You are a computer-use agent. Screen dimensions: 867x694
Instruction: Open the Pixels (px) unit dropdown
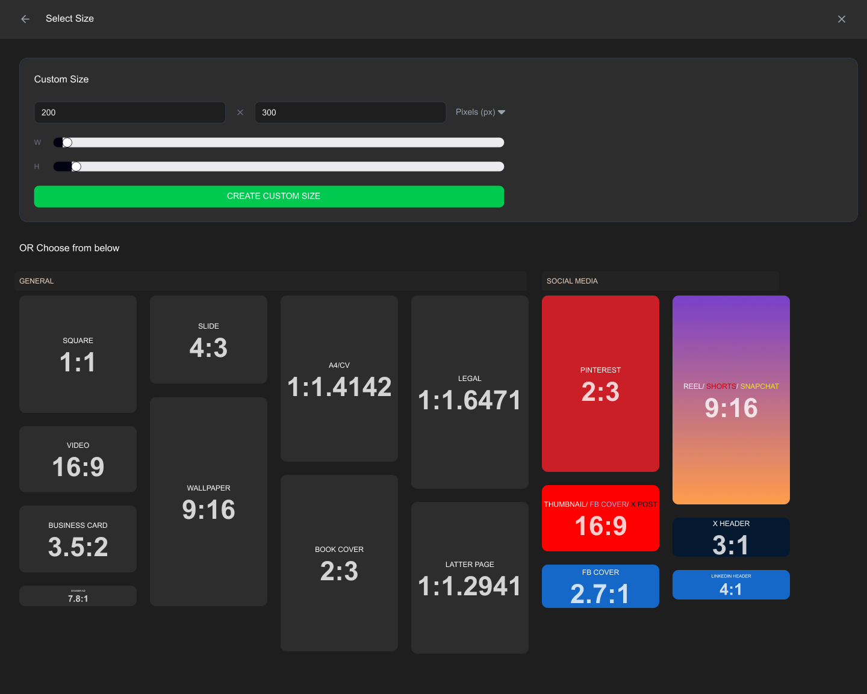[x=480, y=112]
